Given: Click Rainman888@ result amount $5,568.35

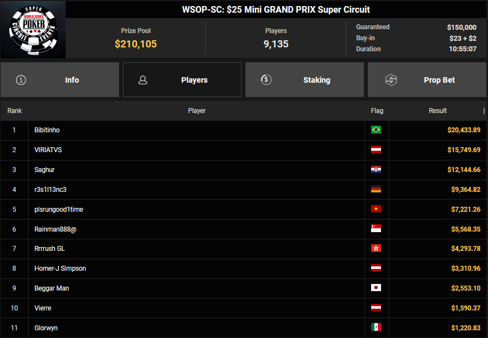Looking at the screenshot, I should (x=464, y=229).
